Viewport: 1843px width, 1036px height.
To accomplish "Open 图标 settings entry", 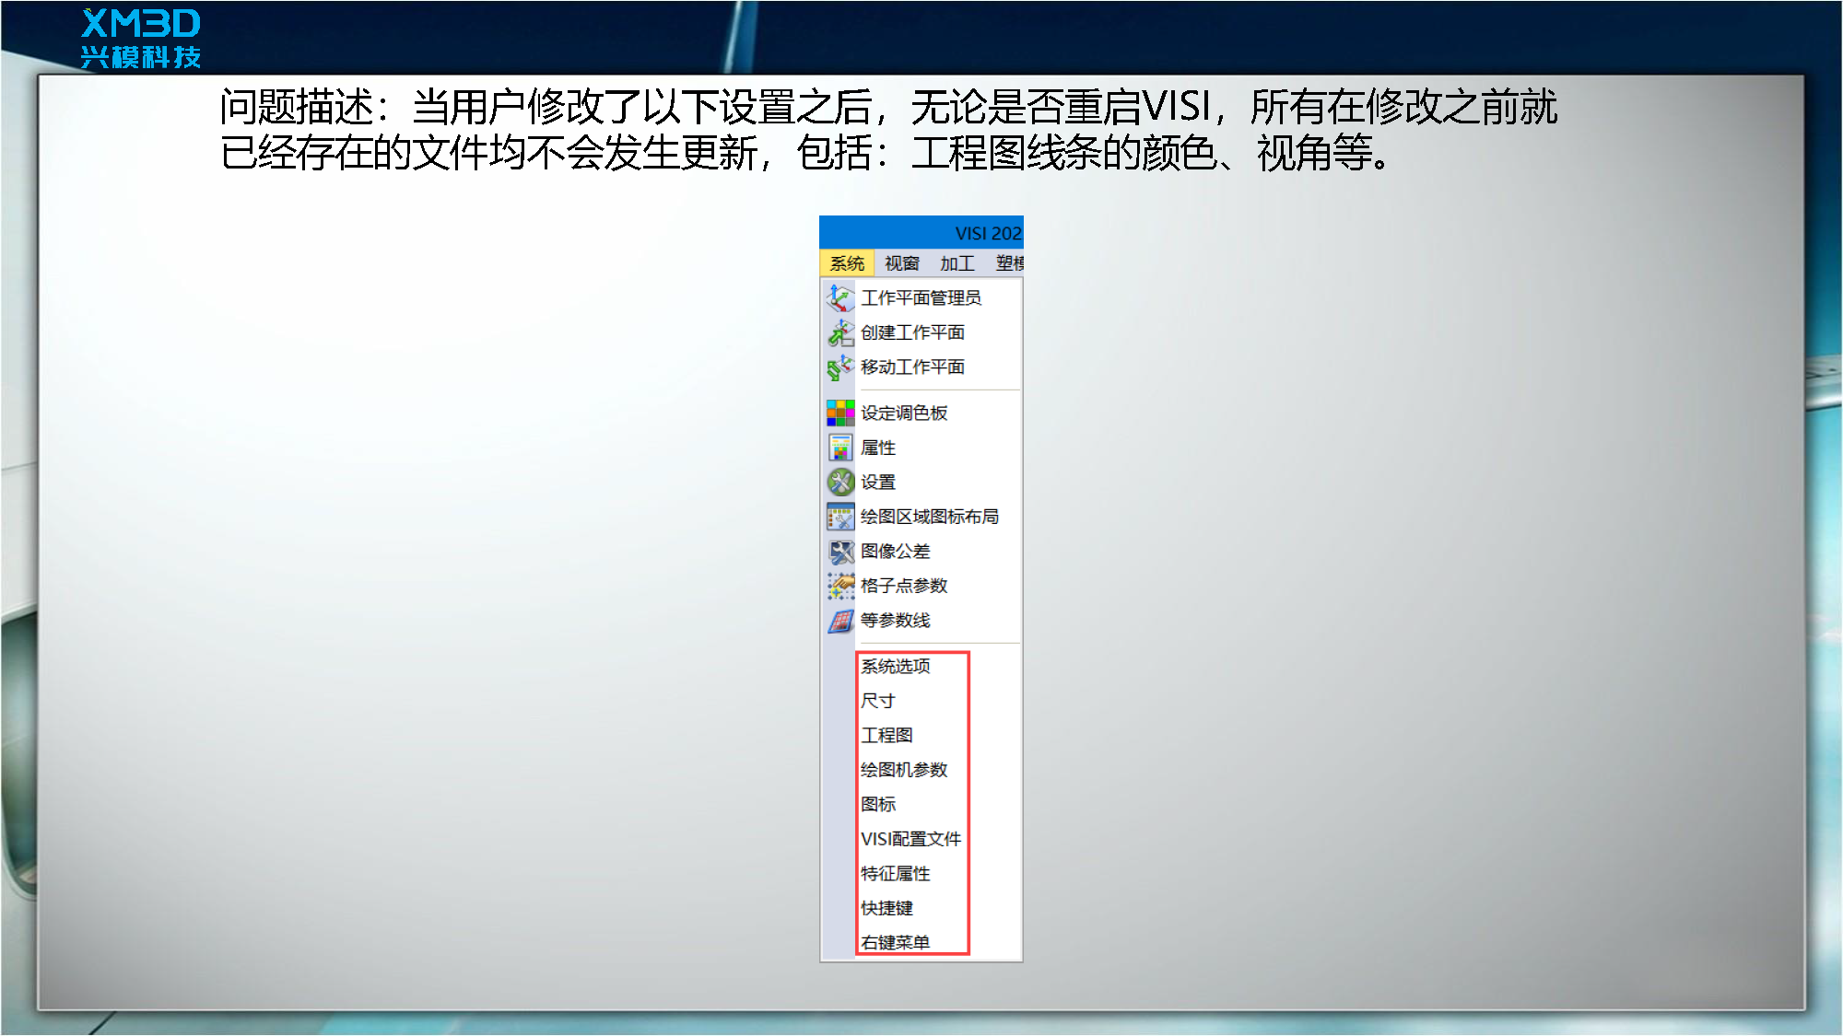I will pyautogui.click(x=878, y=804).
